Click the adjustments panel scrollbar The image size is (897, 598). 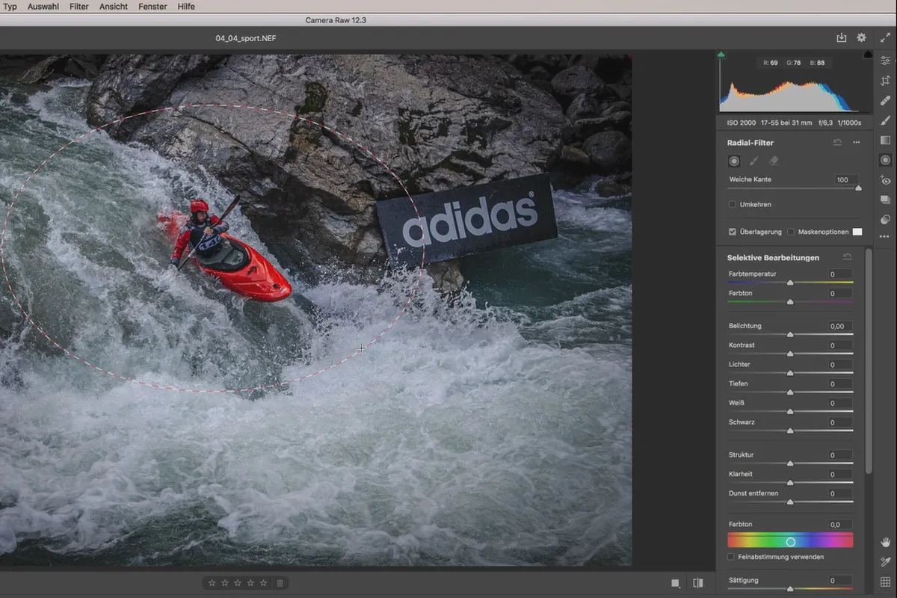(x=868, y=361)
